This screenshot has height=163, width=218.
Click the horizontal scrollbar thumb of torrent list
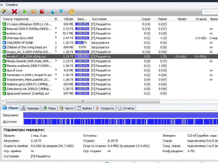coord(83,101)
